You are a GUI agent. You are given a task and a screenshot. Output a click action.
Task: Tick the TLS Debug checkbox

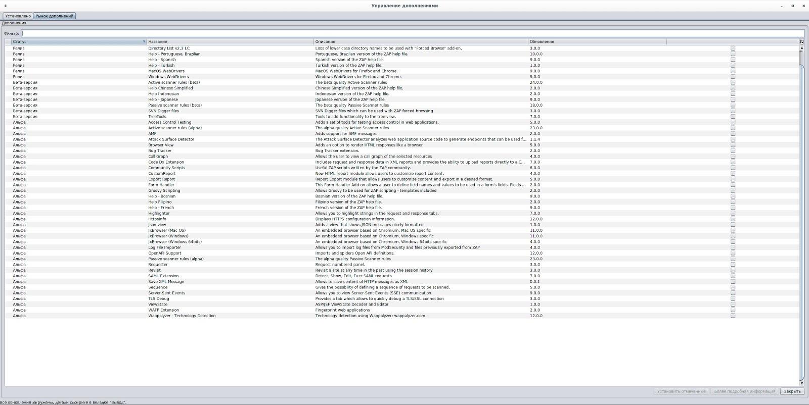[x=733, y=298]
